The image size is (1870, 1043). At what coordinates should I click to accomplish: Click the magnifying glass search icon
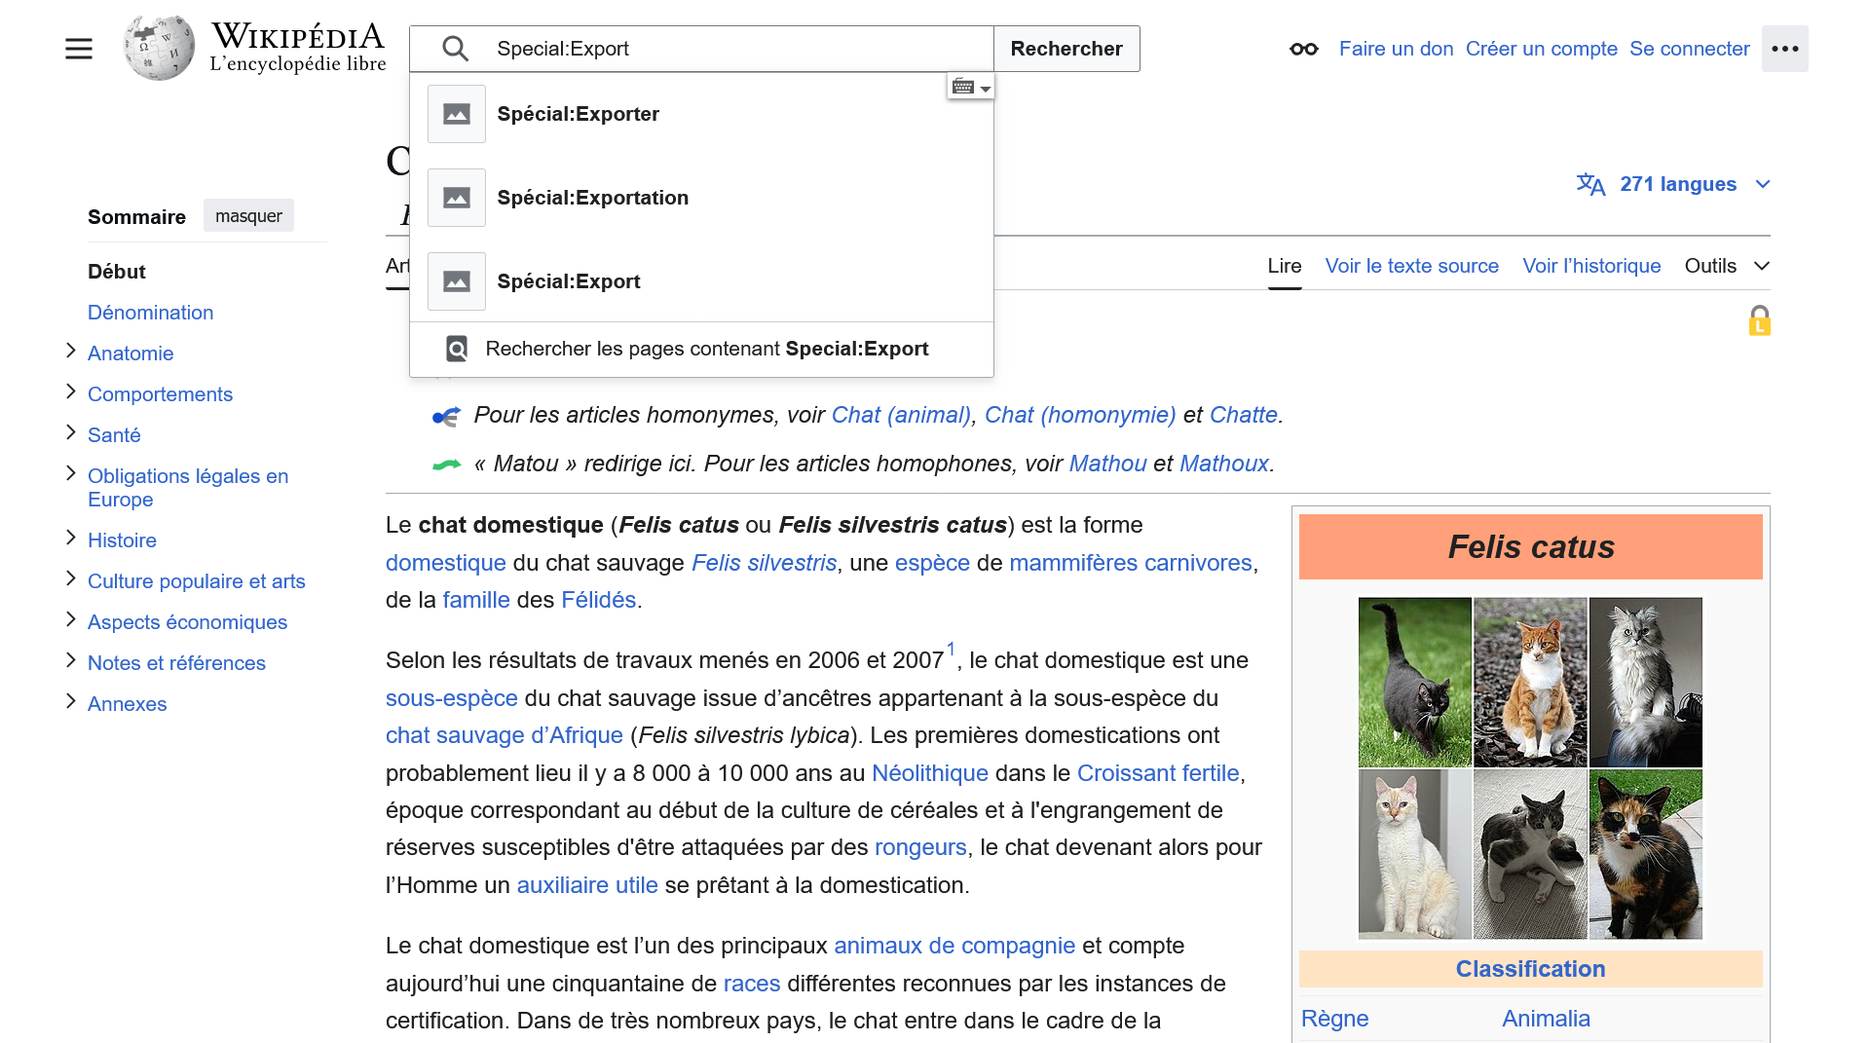[x=454, y=48]
